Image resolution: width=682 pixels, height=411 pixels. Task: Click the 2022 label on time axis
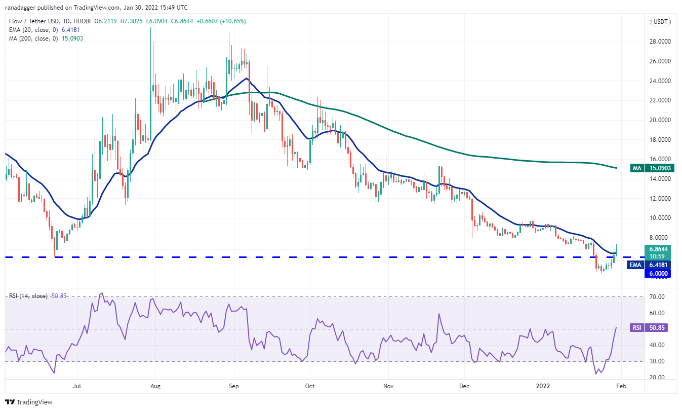(x=543, y=385)
